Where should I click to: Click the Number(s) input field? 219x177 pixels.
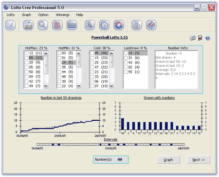click(x=111, y=160)
